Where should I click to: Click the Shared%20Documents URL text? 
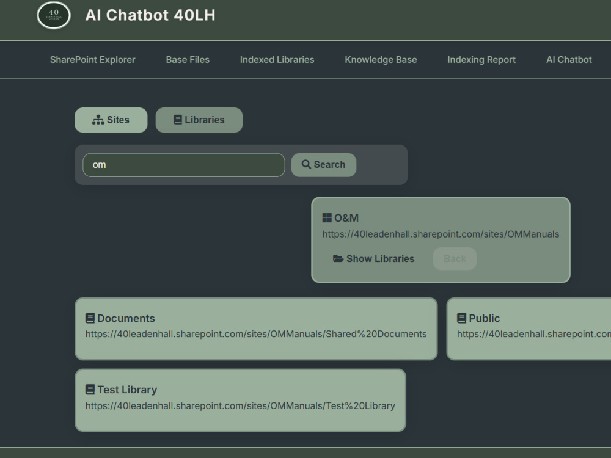256,334
